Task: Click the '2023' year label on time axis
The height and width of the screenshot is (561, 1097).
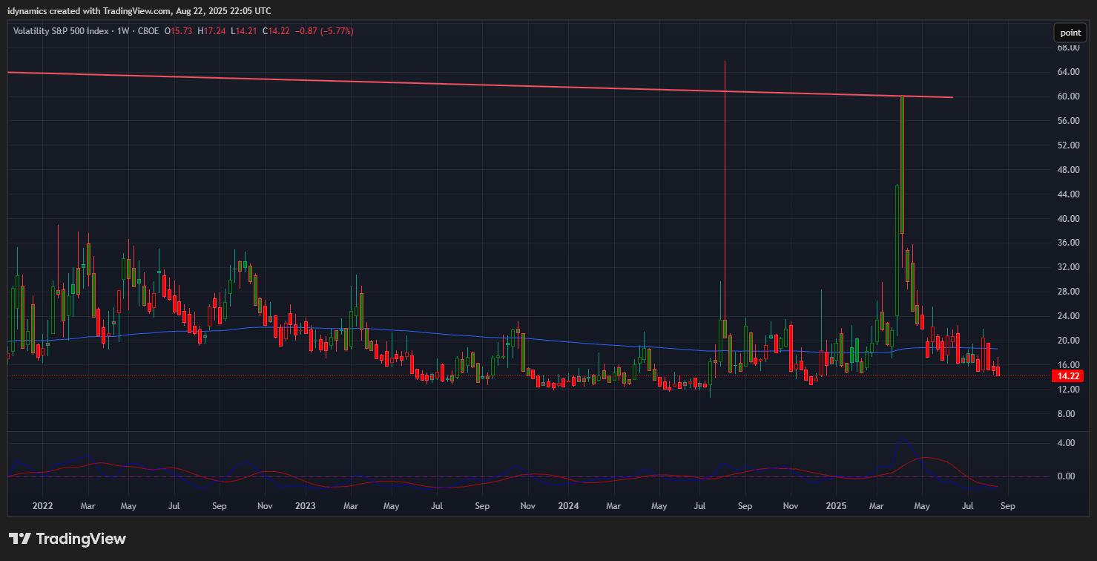Action: [x=305, y=506]
